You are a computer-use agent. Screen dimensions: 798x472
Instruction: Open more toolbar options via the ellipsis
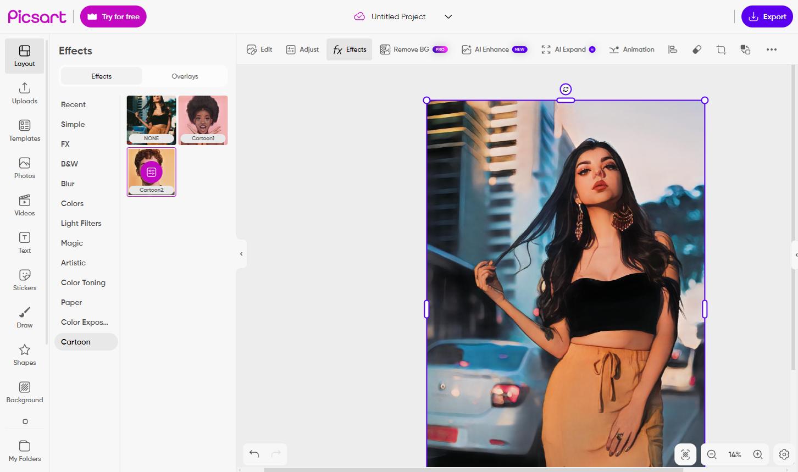pyautogui.click(x=772, y=49)
